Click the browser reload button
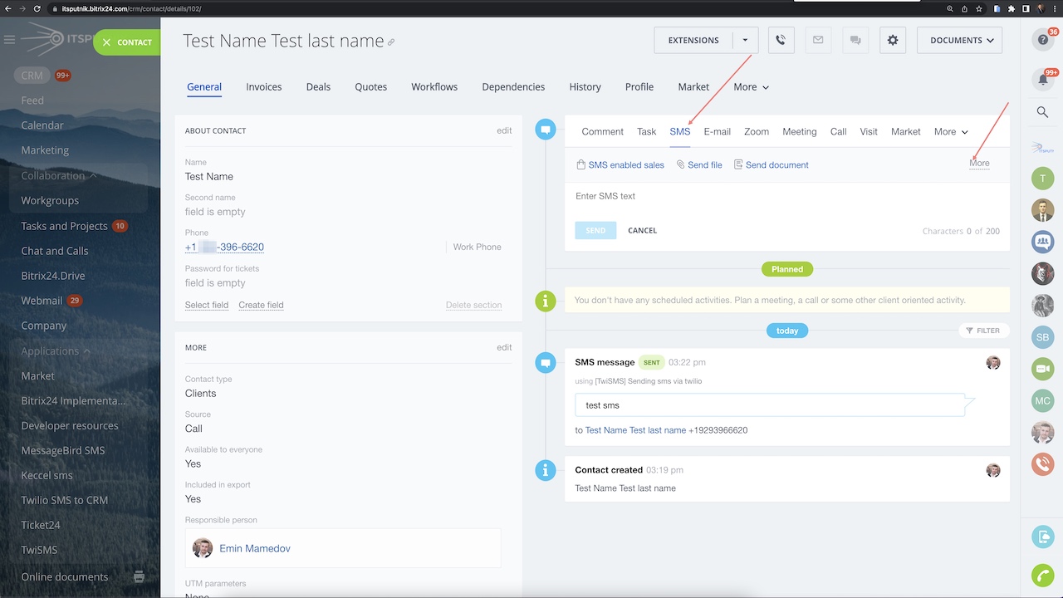The height and width of the screenshot is (598, 1063). tap(37, 8)
